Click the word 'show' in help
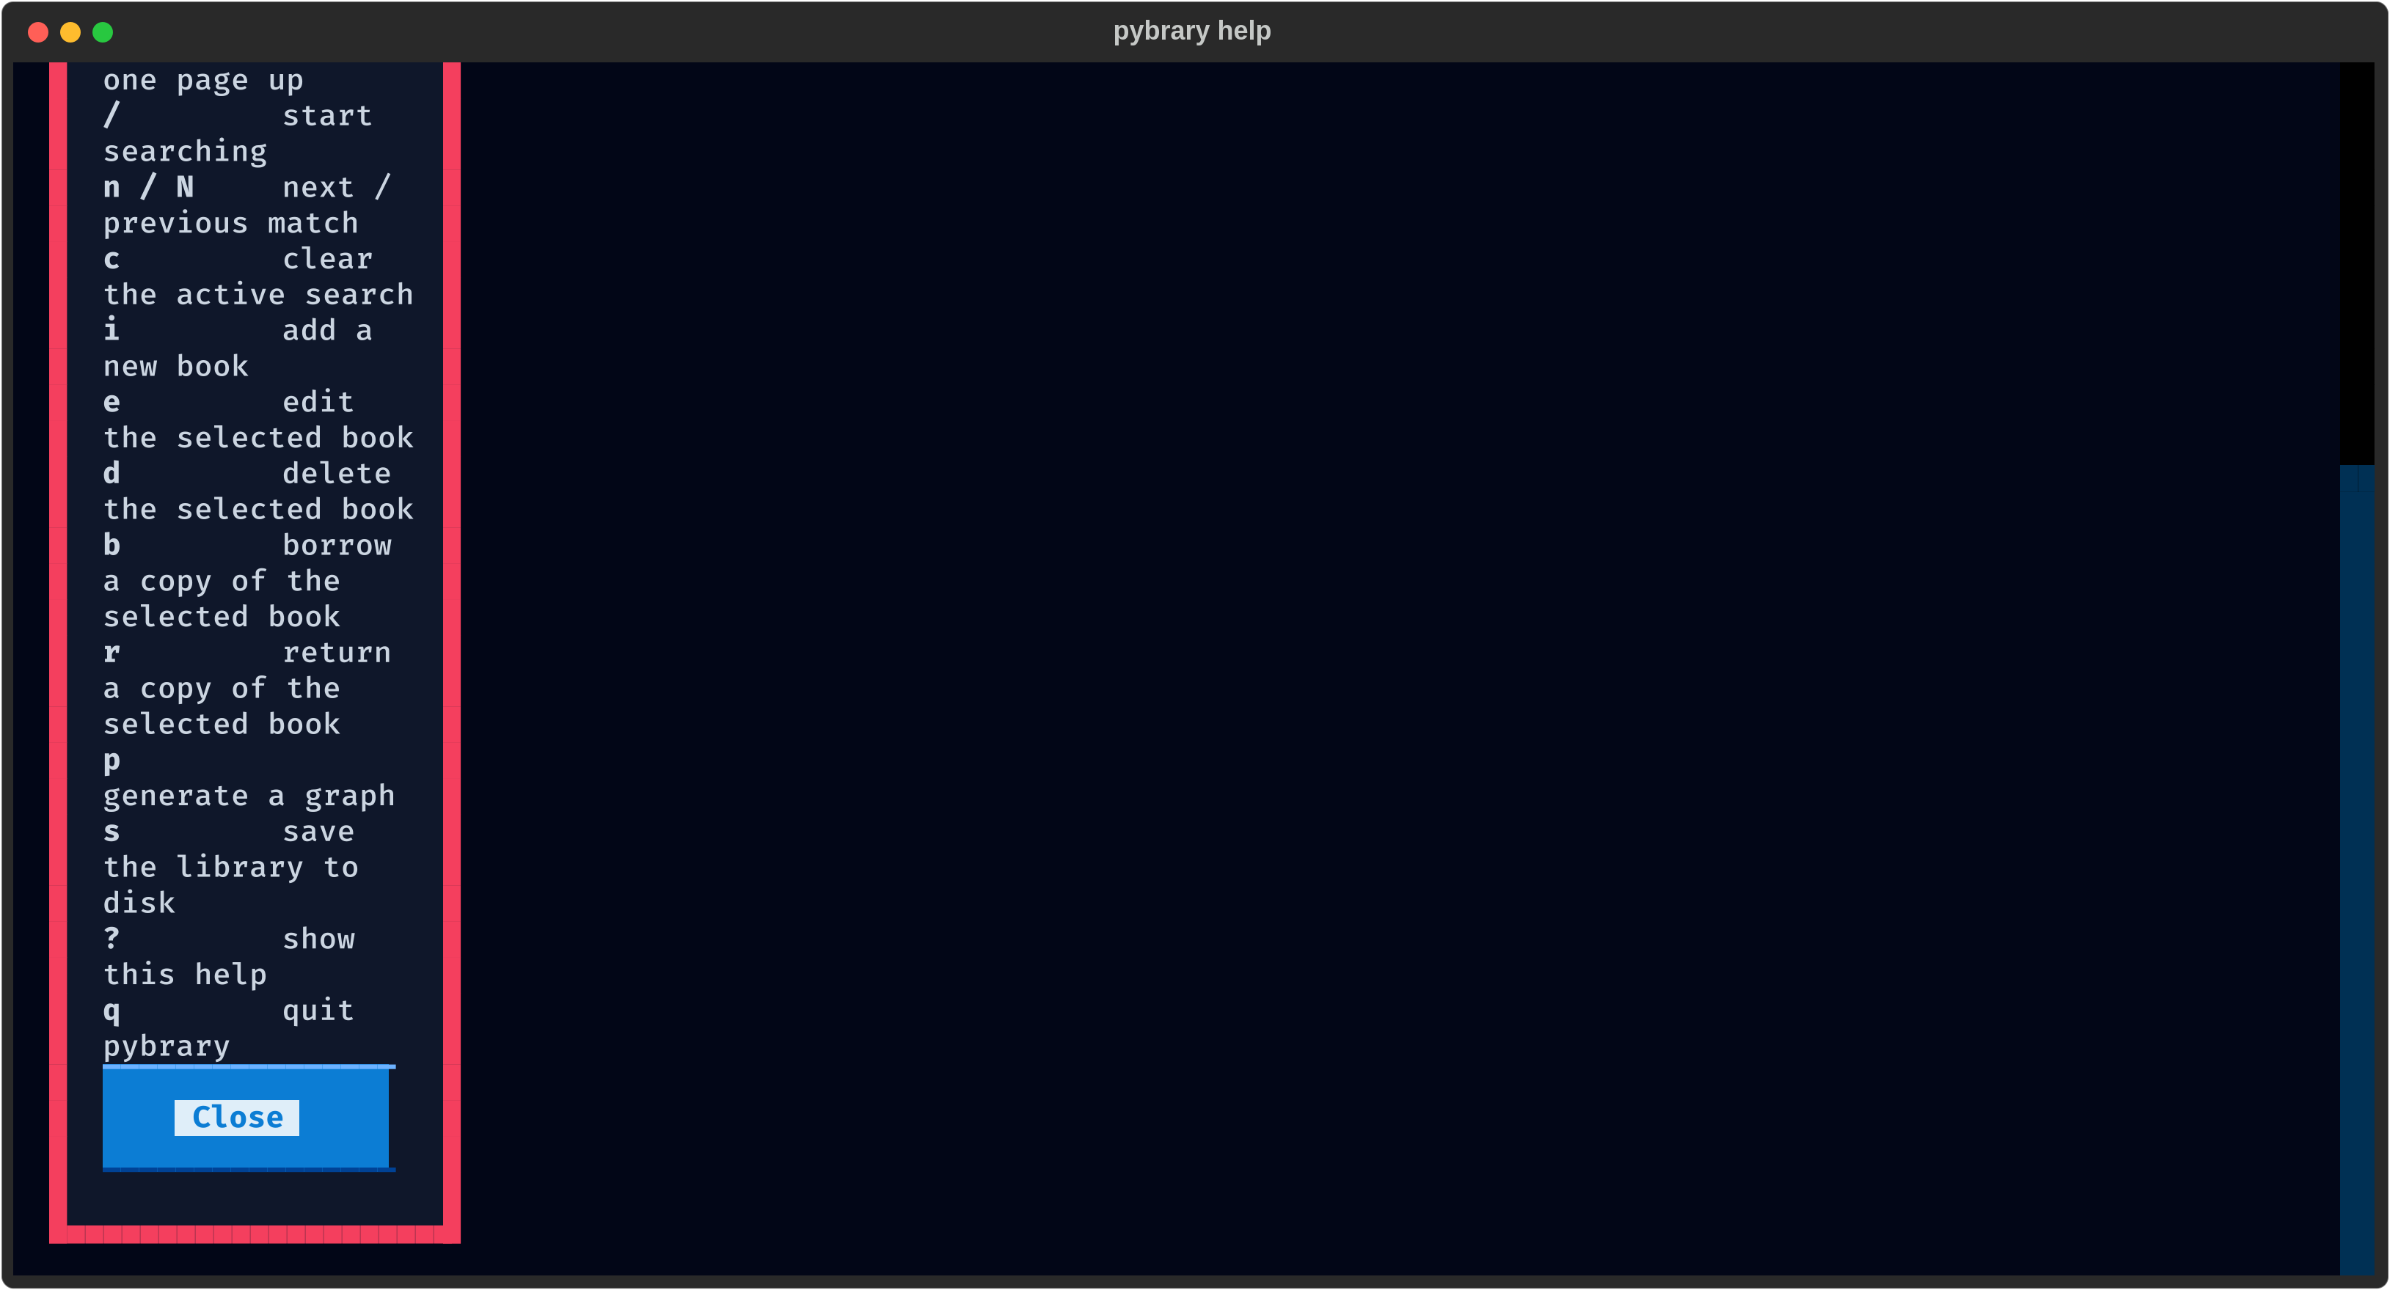This screenshot has width=2390, height=1290. click(x=318, y=939)
